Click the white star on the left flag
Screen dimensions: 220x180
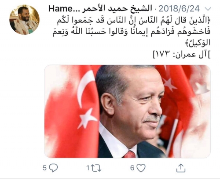(88, 118)
